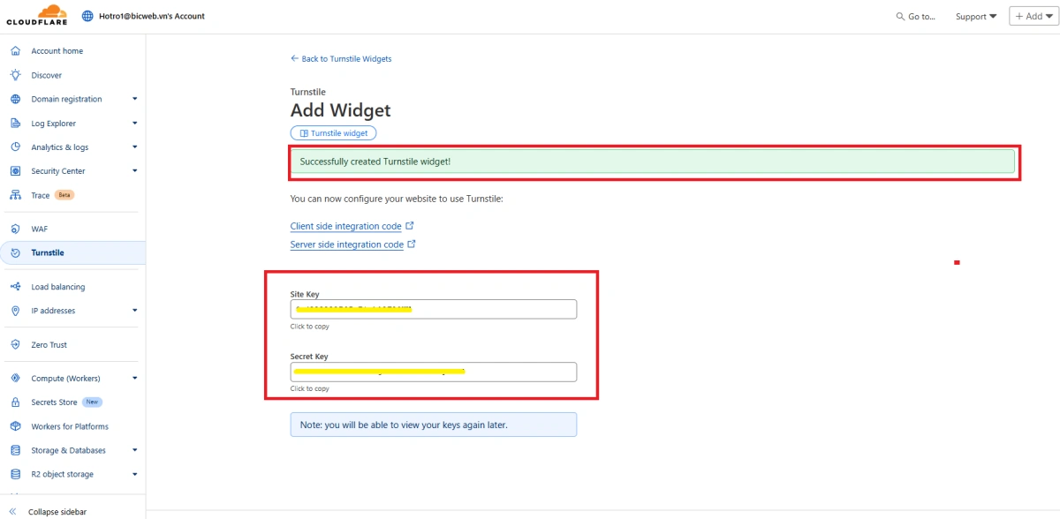Screen dimensions: 1060x519
Task: Click the globe icon beside the account name
Action: coord(87,16)
